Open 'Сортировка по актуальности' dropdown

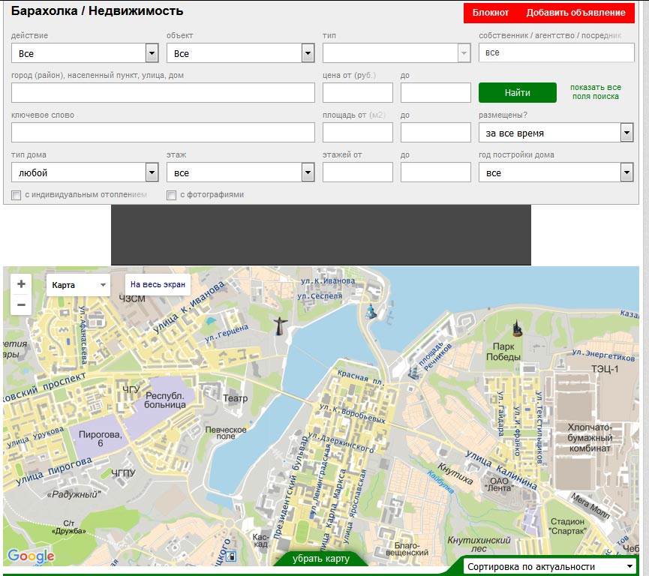point(551,566)
